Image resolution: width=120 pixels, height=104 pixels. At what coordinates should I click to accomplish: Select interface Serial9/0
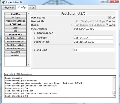coord(15,55)
